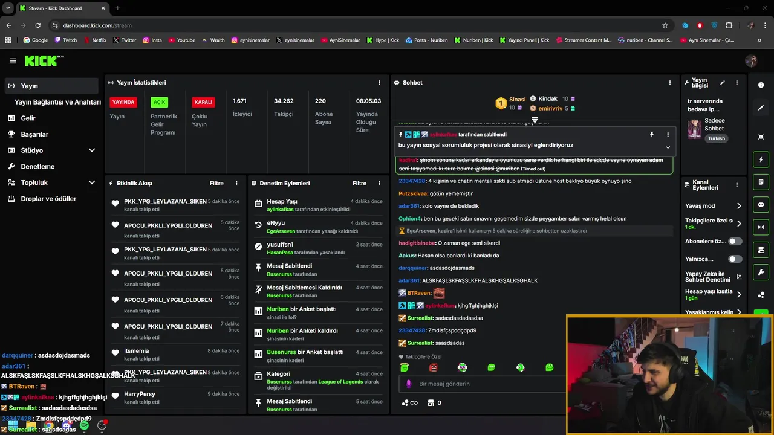Viewport: 774px width, 435px height.
Task: Open the three-dot menu of Kanal Eylemleri panel
Action: coord(737,185)
